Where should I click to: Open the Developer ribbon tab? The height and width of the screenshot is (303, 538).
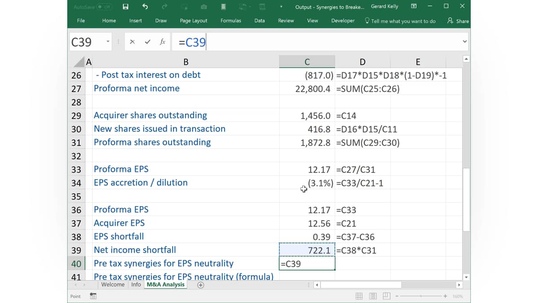coord(343,21)
